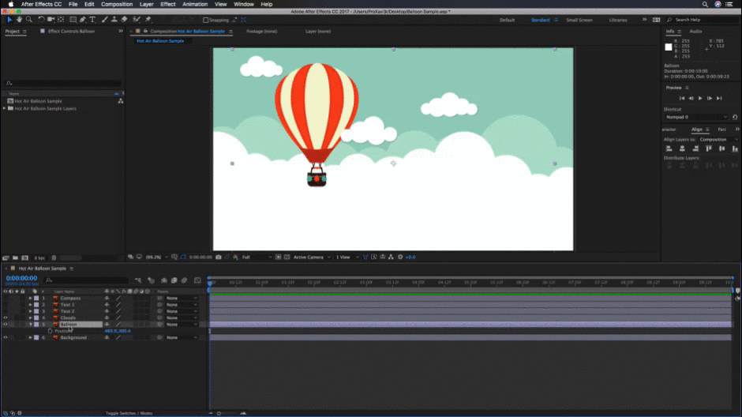This screenshot has width=742, height=417.
Task: Hide the Background layer with eye toggle
Action: [6, 337]
